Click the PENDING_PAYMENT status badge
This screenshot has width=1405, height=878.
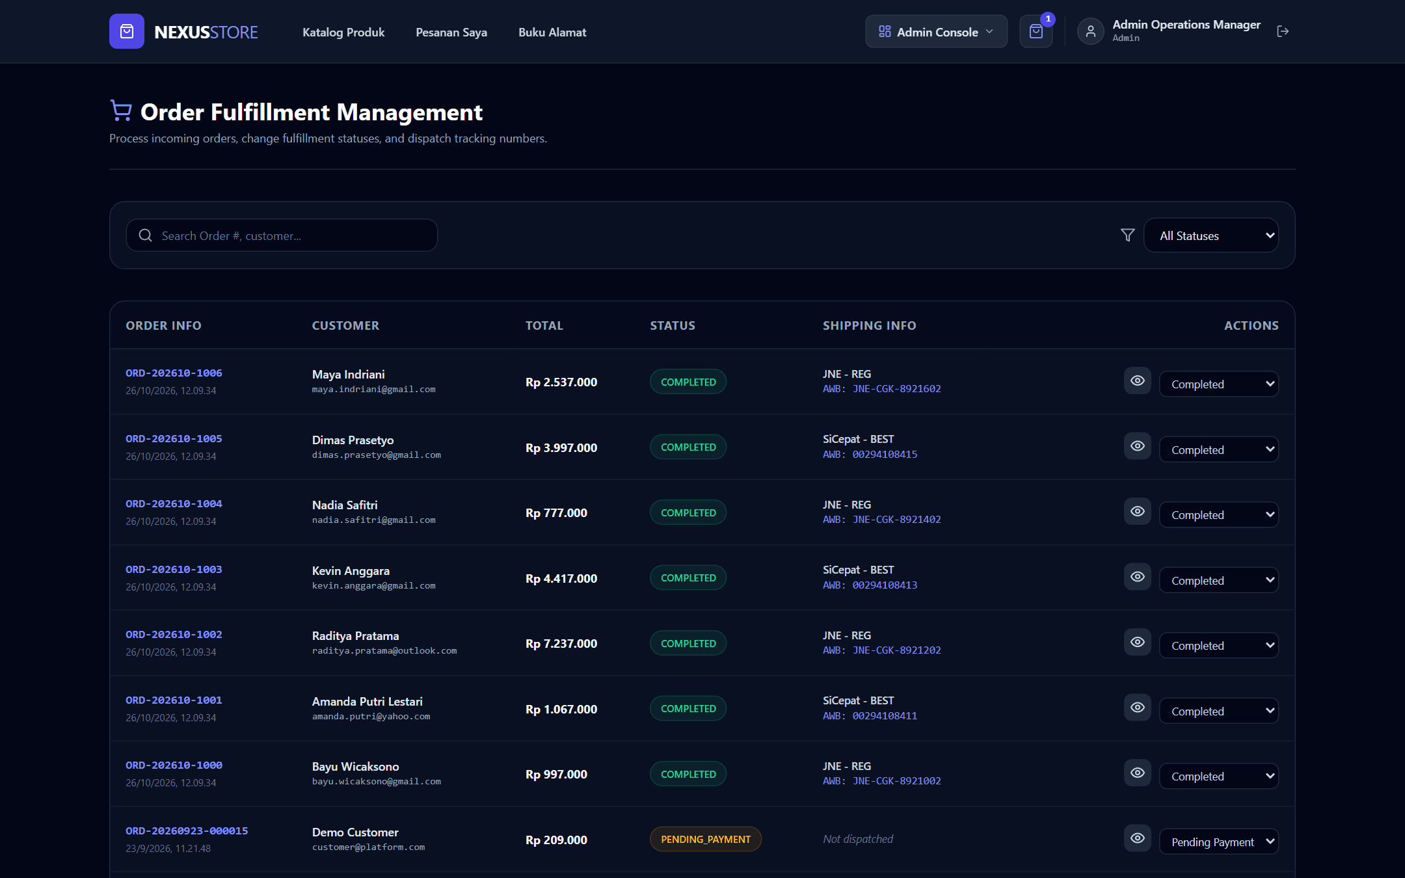[x=706, y=839]
